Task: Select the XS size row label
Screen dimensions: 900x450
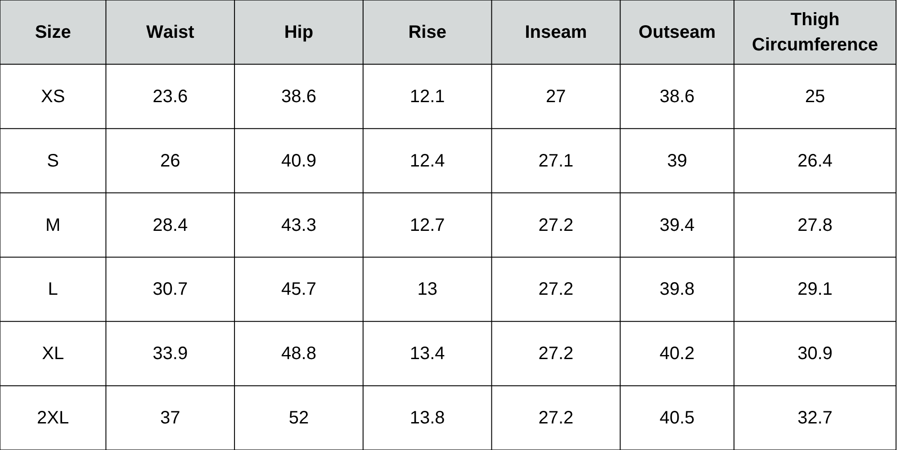Action: click(53, 96)
